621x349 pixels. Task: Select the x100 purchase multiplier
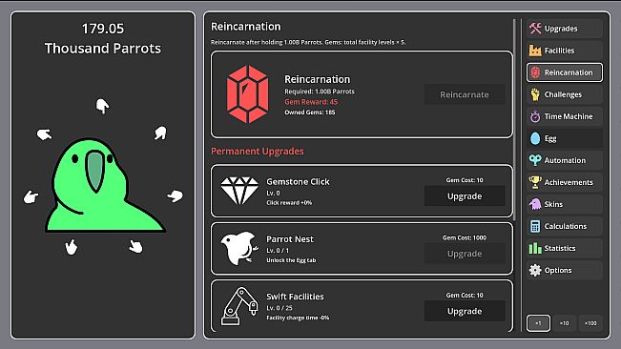[590, 323]
